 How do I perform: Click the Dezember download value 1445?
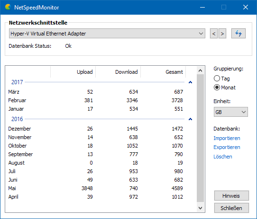pyautogui.click(x=132, y=129)
